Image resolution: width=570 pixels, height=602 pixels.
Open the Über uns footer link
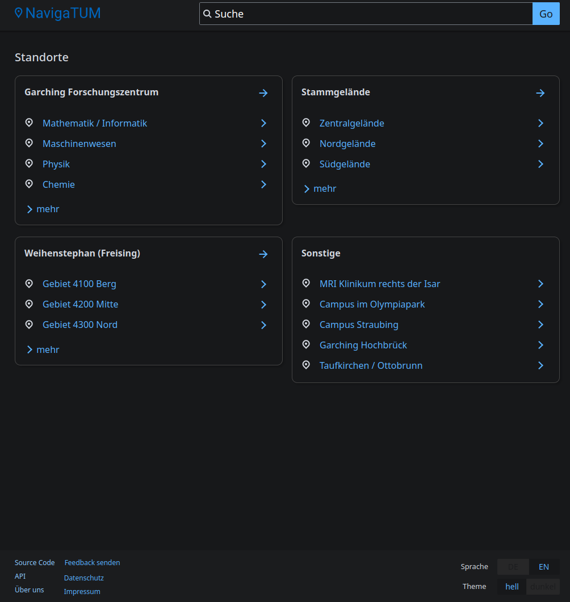pos(29,590)
